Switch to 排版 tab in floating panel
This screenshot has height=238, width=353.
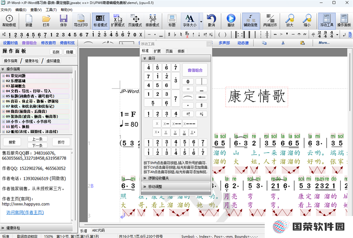[181, 51]
